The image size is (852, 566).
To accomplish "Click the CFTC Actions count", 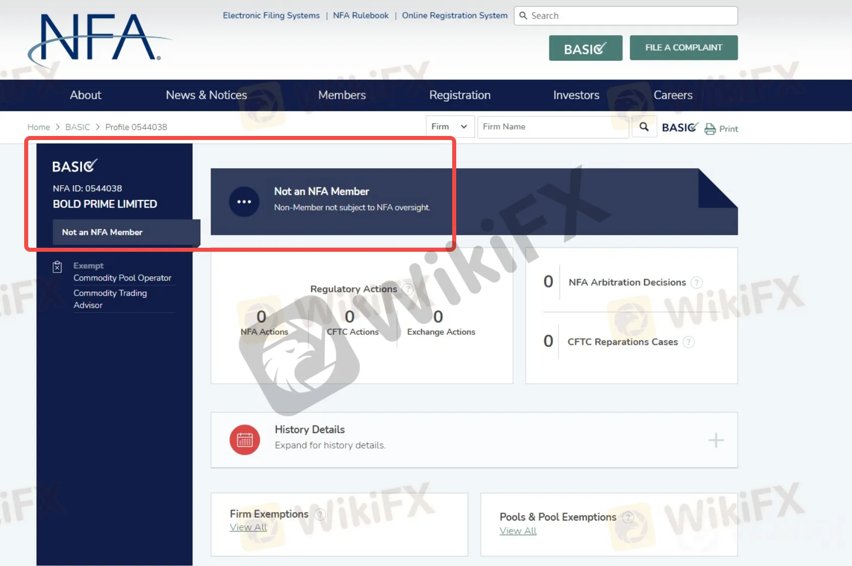I will (x=349, y=317).
